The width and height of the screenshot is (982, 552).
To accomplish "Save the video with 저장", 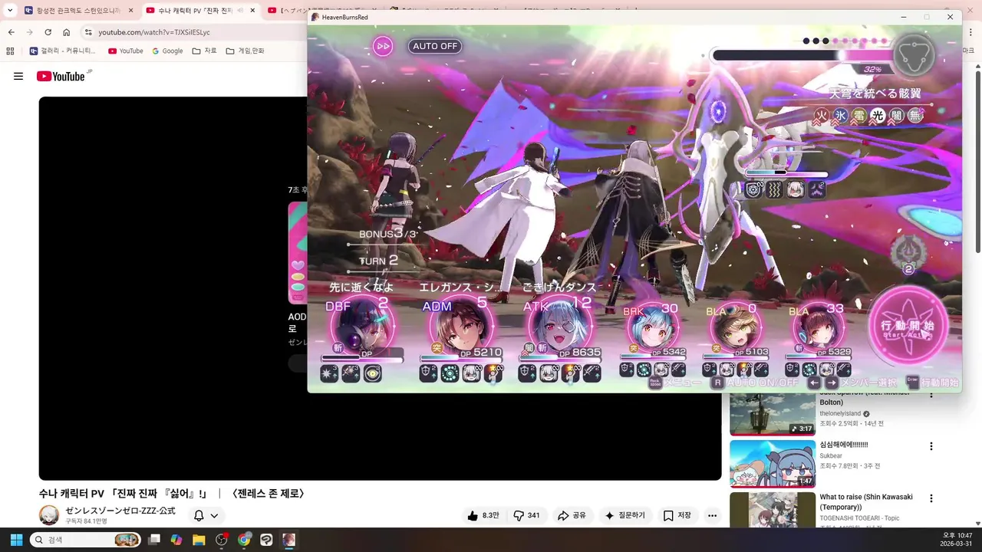I will [677, 515].
